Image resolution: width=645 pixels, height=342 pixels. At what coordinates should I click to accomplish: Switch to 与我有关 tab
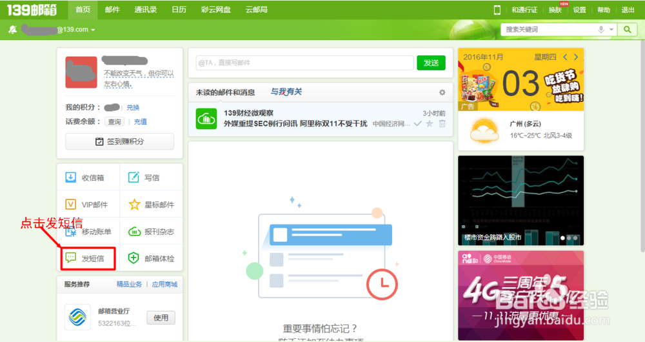click(x=286, y=92)
